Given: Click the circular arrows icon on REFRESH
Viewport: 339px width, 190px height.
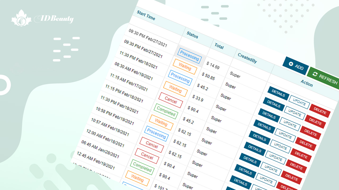Looking at the screenshot, I should 315,74.
